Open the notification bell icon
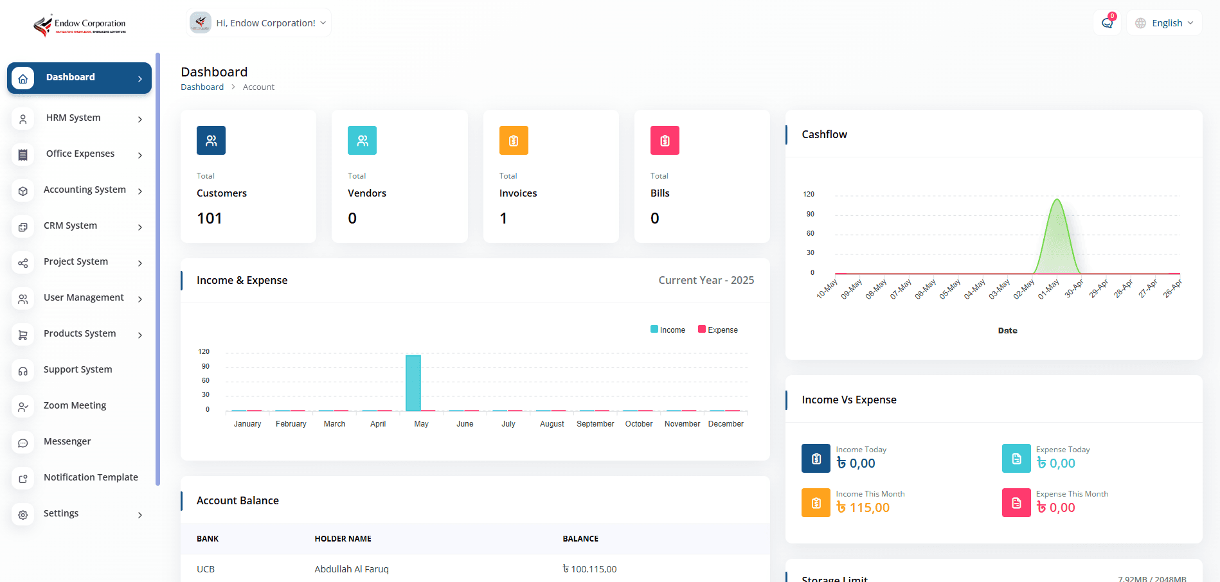 [1107, 22]
